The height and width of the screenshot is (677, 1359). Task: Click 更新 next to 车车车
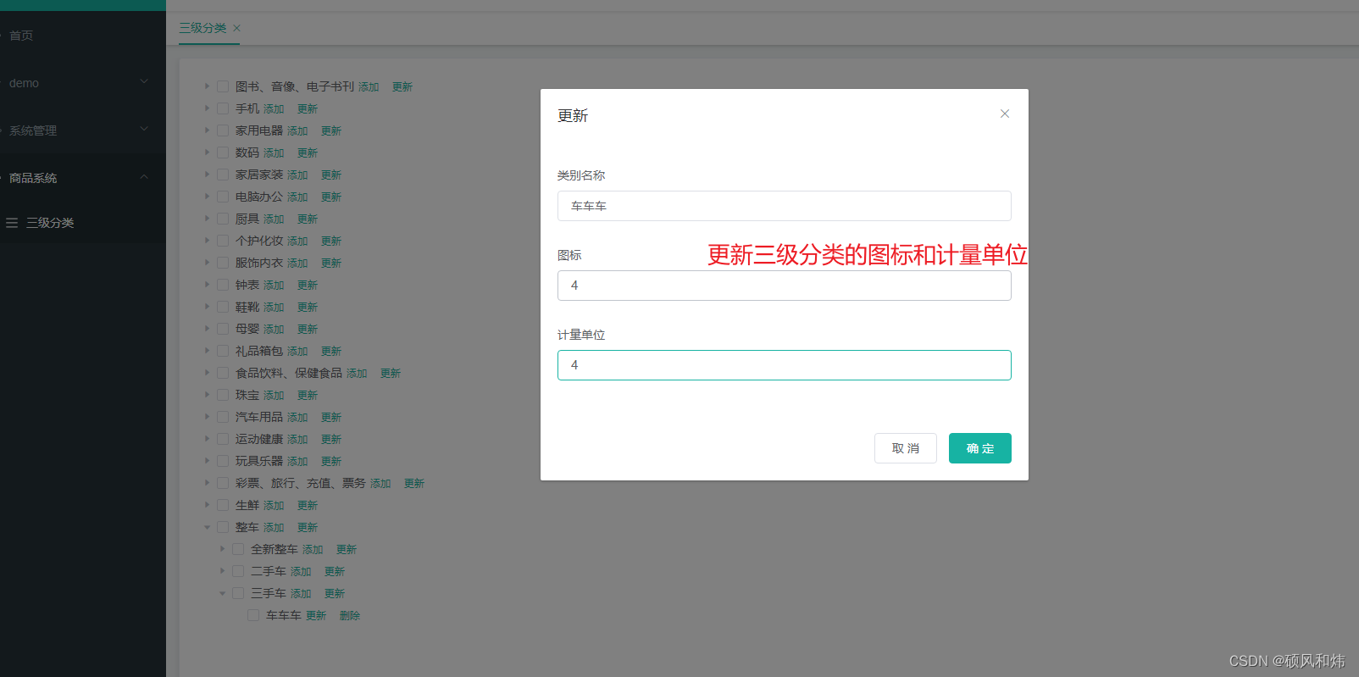[316, 616]
